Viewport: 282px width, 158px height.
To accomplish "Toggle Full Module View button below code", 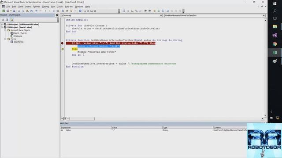I will pyautogui.click(x=65, y=118).
